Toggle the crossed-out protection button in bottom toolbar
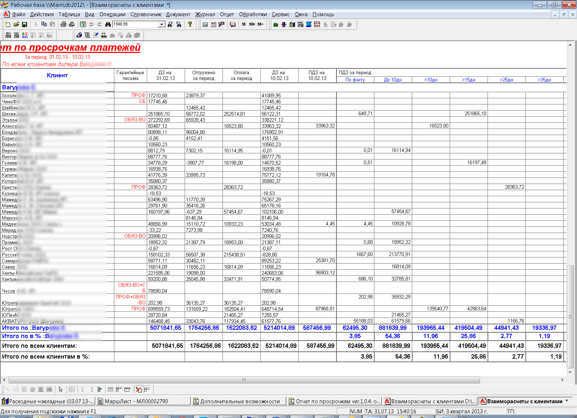This screenshot has height=418, width=577. click(139, 390)
